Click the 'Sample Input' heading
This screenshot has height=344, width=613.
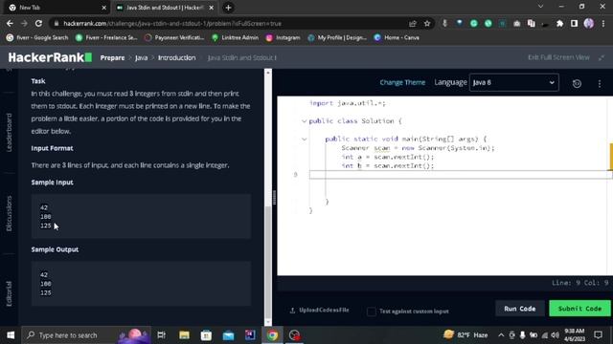coord(52,183)
